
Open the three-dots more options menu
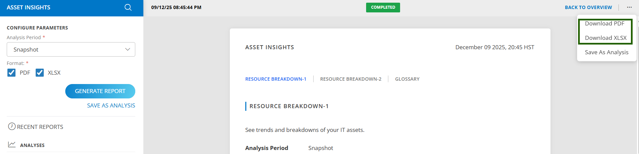click(x=629, y=7)
